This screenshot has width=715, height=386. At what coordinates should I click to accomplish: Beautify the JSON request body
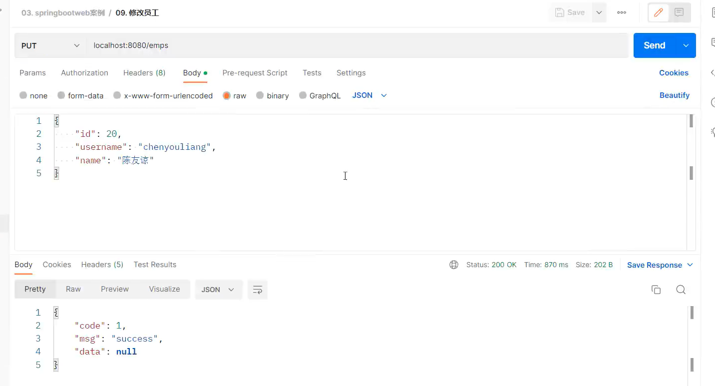pos(674,95)
